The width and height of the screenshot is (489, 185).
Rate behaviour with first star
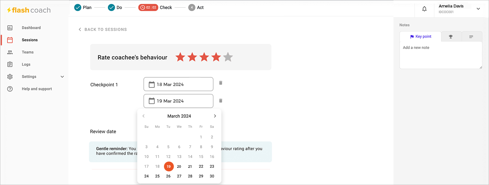tap(180, 57)
